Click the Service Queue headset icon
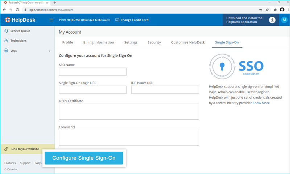The height and width of the screenshot is (174, 290). (x=6, y=31)
